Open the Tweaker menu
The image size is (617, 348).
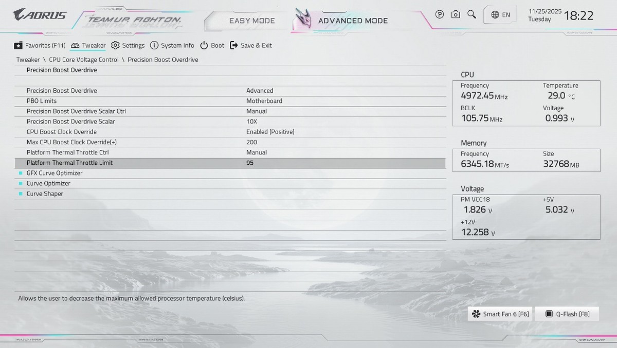(88, 45)
